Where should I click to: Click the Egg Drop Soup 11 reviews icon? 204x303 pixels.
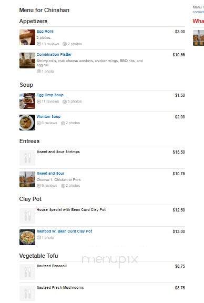39,102
